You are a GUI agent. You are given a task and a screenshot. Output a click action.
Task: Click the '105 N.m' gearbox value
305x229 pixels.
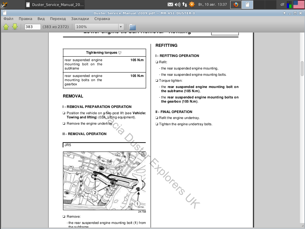(x=137, y=76)
